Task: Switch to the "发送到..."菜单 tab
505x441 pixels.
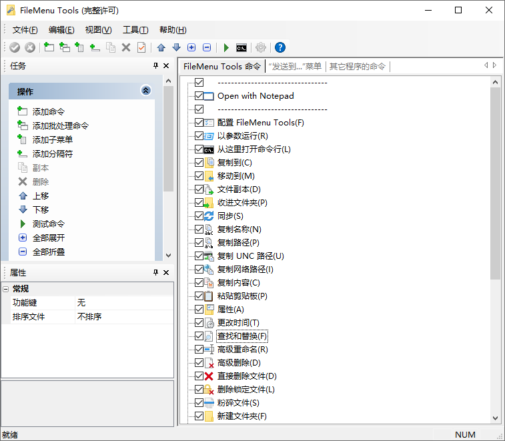Action: pos(294,66)
